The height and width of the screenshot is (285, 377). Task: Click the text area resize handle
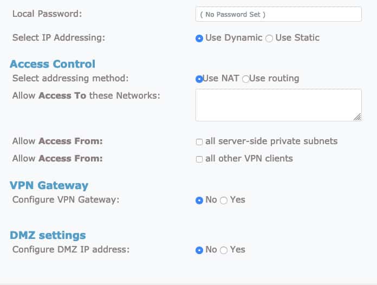point(357,117)
